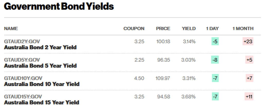This screenshot has height=107, width=264.
Task: Click the COUPON column header
Action: click(x=134, y=28)
